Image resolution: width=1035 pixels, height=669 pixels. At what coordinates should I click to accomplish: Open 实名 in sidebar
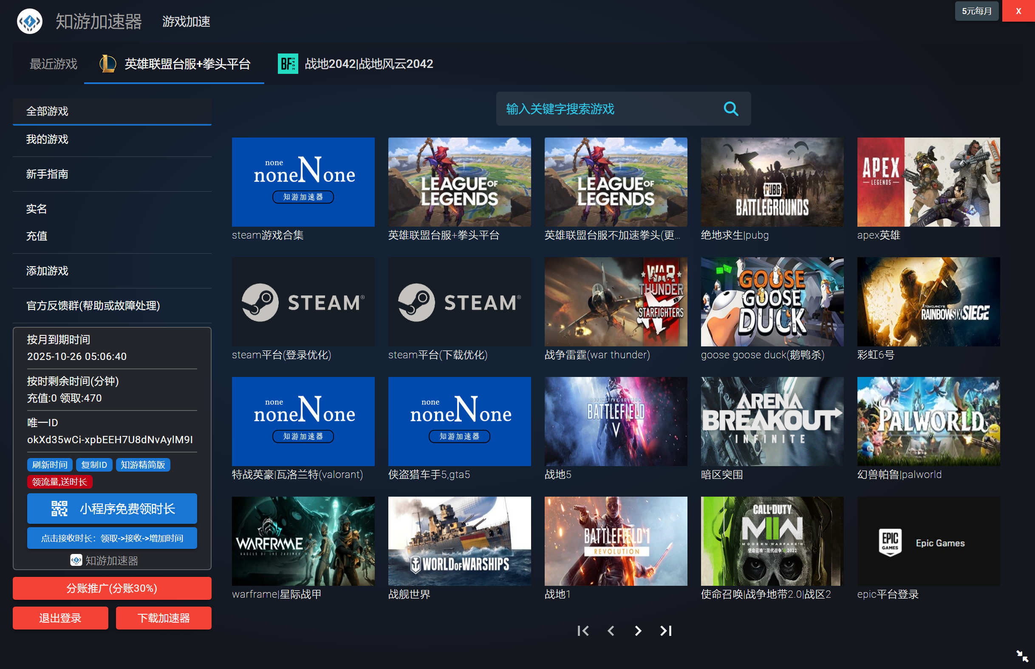click(x=112, y=209)
